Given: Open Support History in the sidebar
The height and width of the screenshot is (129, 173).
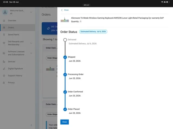Looking at the screenshot, I should coord(15,76).
